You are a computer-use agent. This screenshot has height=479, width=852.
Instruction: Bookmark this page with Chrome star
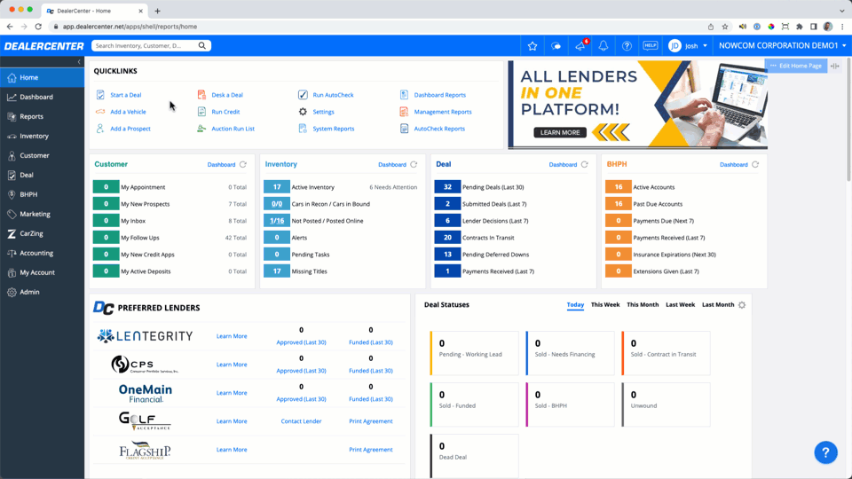tap(725, 26)
